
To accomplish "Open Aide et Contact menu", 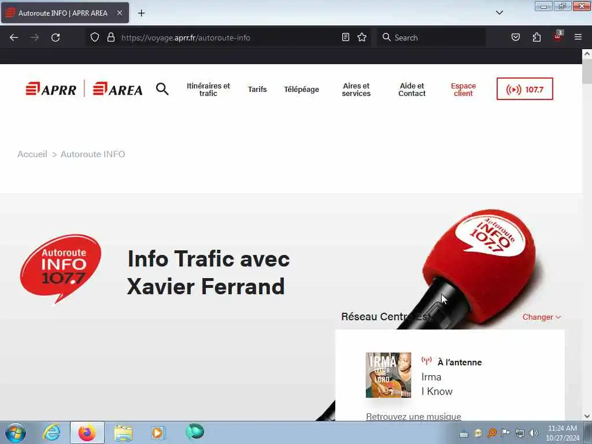I will tap(412, 90).
